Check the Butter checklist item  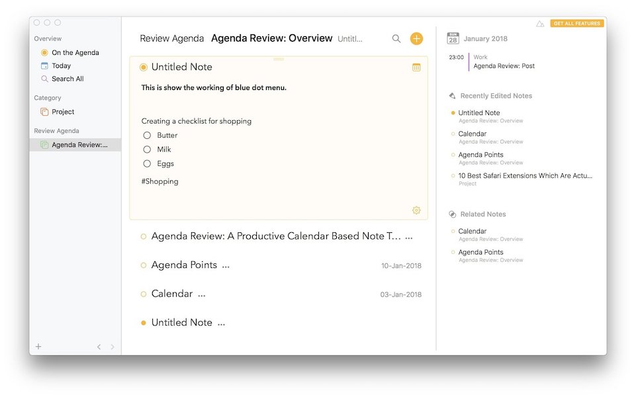pos(147,136)
